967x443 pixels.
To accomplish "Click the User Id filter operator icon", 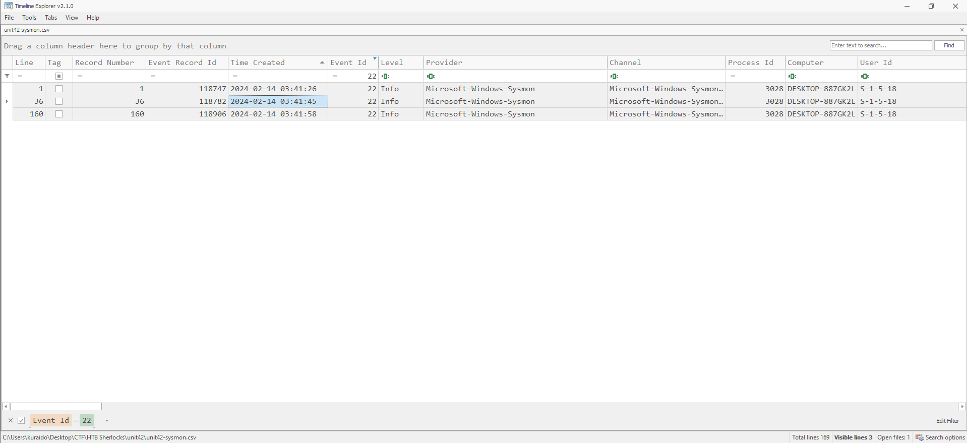I will point(865,77).
